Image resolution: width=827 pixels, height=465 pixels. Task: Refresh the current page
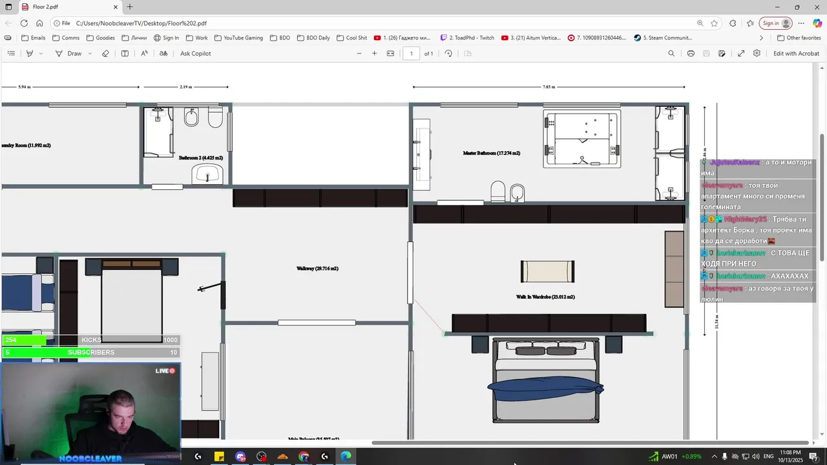click(x=24, y=23)
